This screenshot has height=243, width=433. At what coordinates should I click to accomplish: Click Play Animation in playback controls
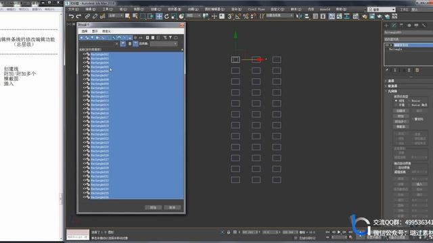[339, 232]
